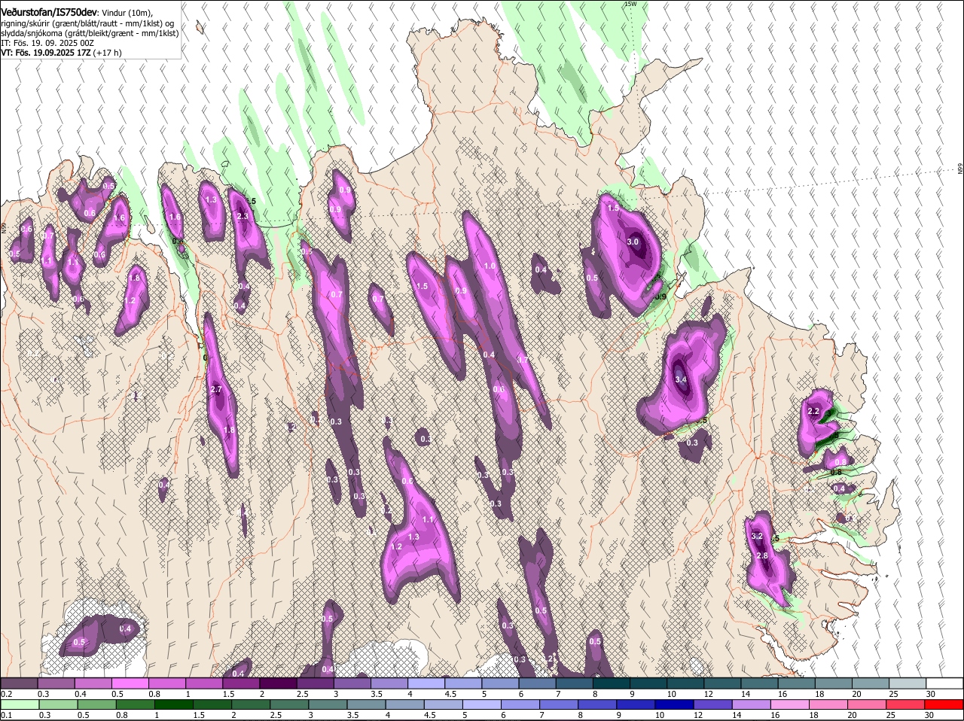Image resolution: width=964 pixels, height=721 pixels.
Task: Click the '0.1' tick label on green scale
Action: 6,715
